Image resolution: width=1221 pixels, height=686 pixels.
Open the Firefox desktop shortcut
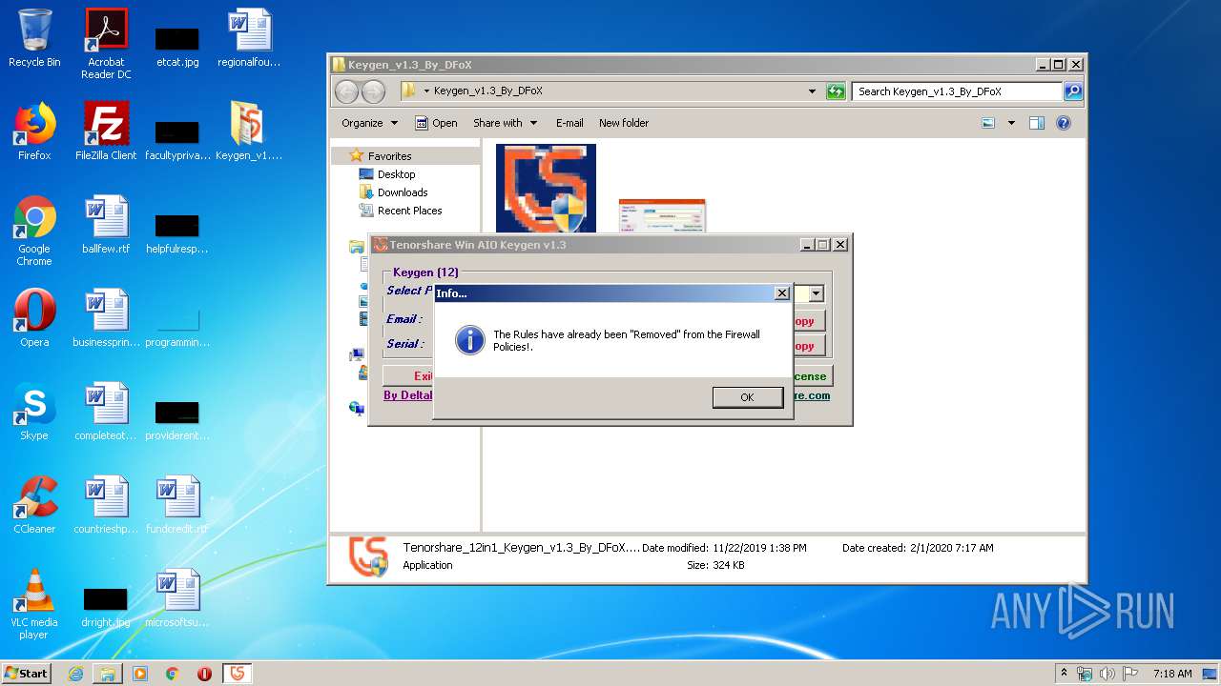pyautogui.click(x=34, y=131)
